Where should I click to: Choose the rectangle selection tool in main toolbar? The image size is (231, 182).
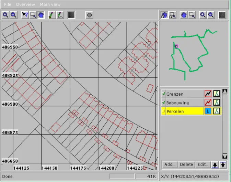click(33, 15)
